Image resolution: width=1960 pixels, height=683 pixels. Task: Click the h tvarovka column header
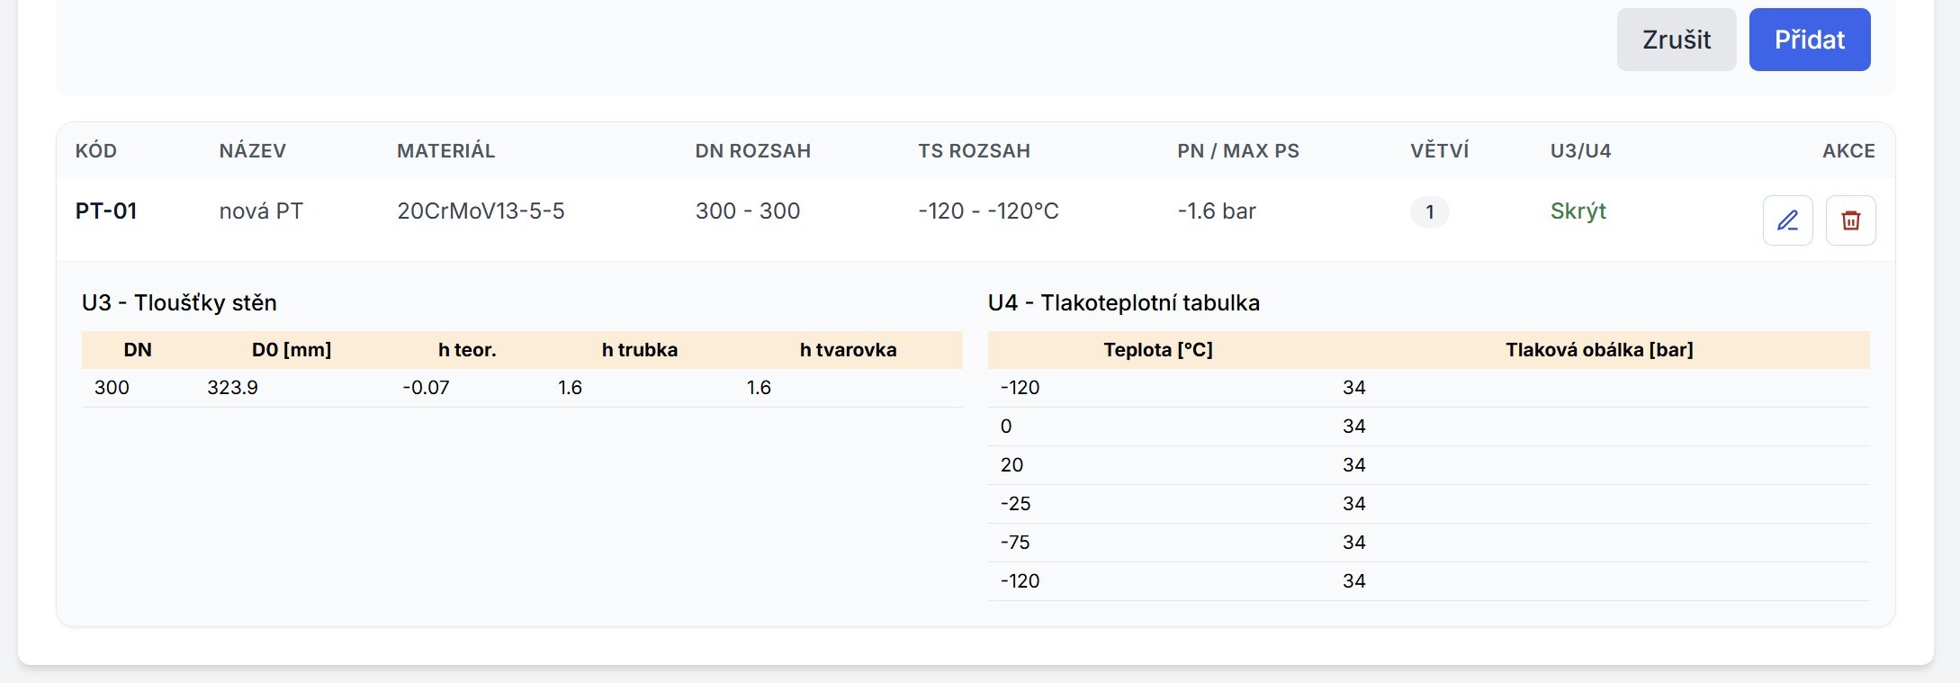[x=848, y=350]
